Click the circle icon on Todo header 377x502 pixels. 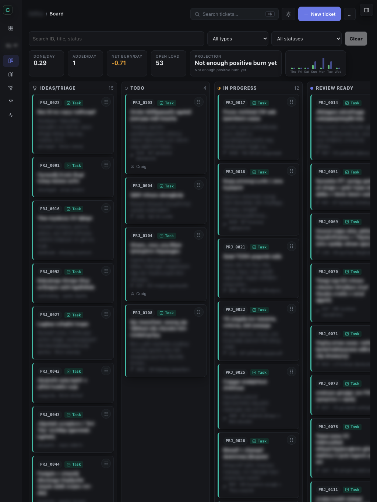tap(126, 88)
